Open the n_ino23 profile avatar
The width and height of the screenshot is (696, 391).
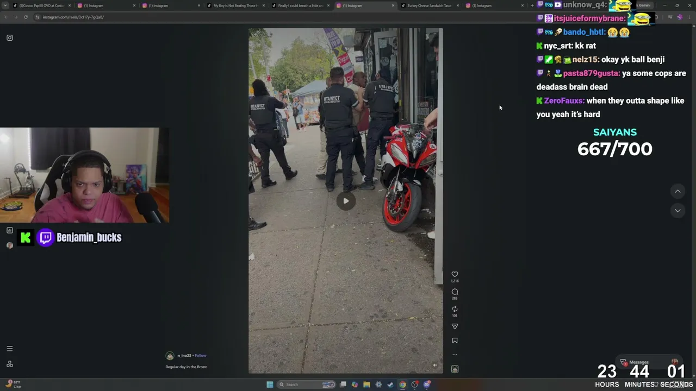[170, 356]
